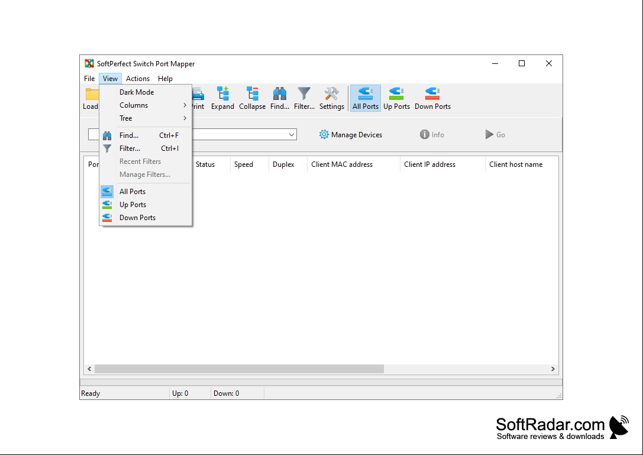Click the Manage Devices button
The height and width of the screenshot is (455, 643).
(351, 134)
